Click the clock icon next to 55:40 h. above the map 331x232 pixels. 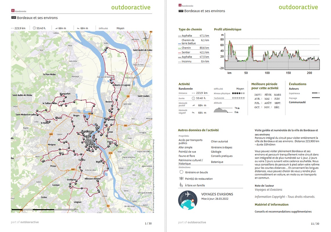coord(34,28)
